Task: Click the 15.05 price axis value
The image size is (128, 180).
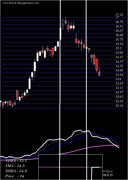Action: 119,53
